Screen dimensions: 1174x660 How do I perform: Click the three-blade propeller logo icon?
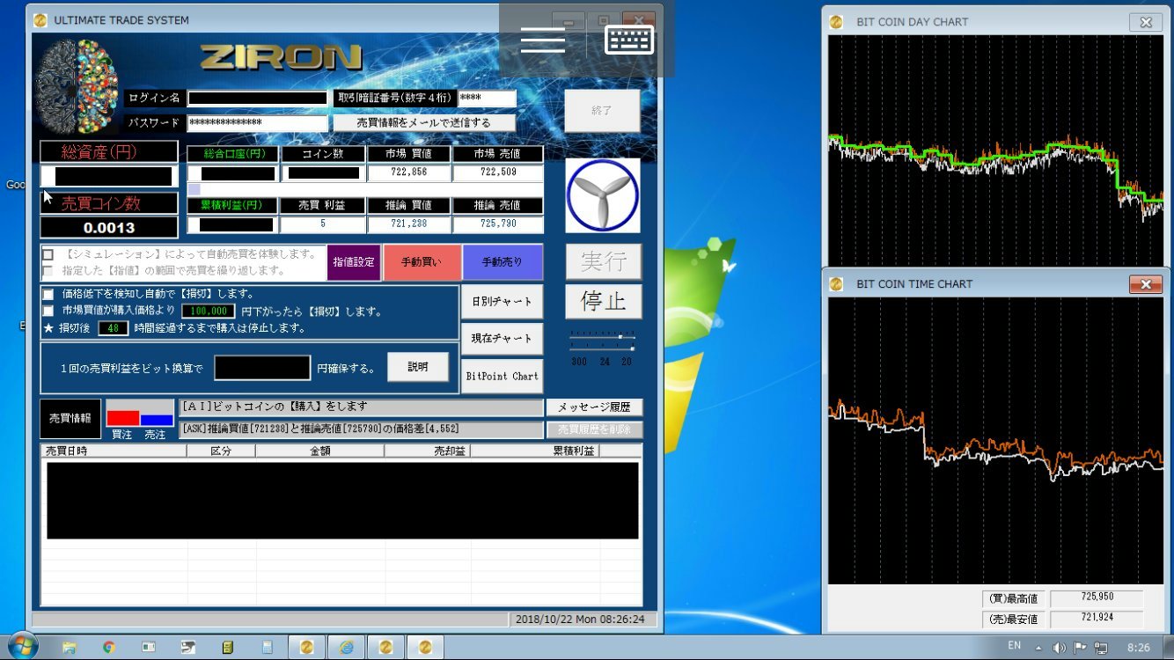click(602, 195)
